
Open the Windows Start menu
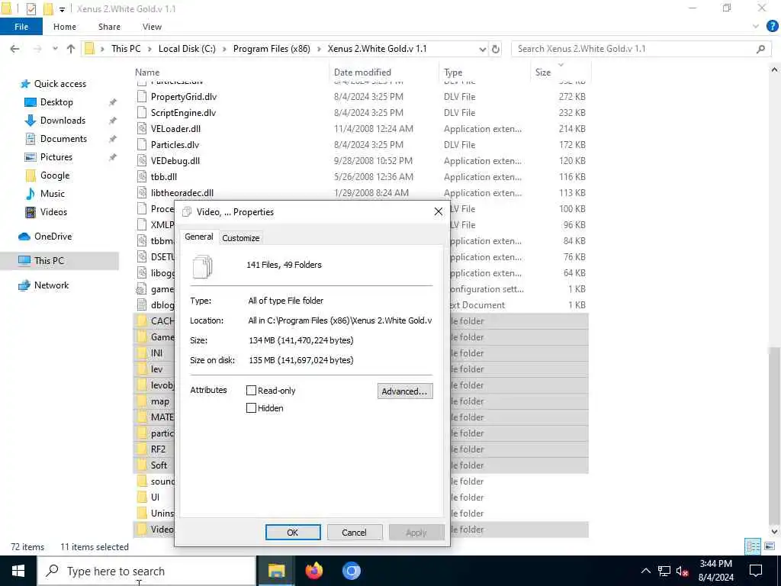click(18, 571)
